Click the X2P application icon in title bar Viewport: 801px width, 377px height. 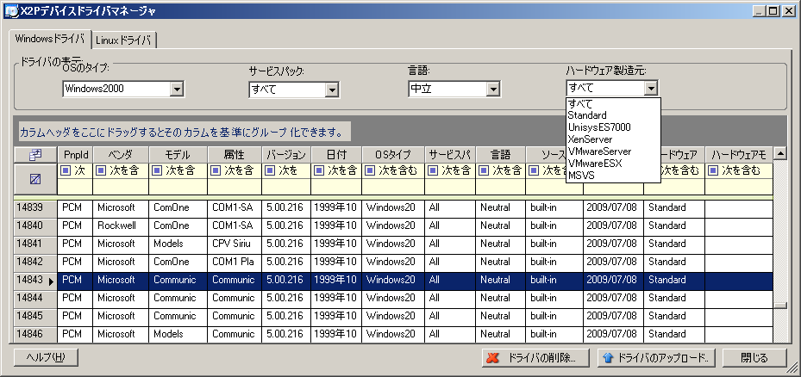pos(9,10)
